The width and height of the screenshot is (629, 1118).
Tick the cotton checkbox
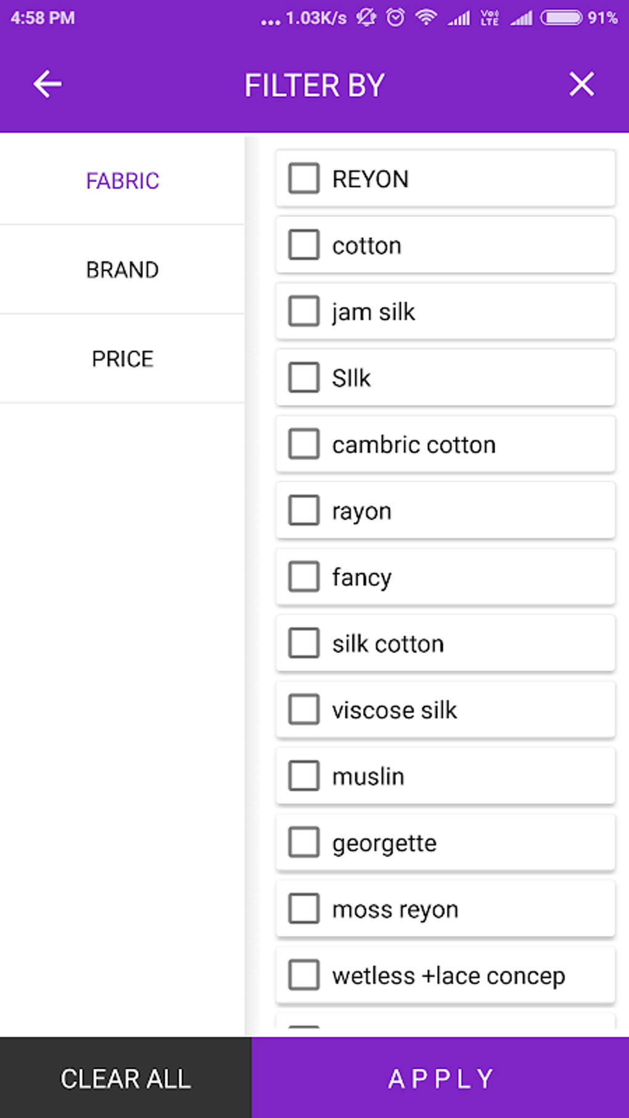click(x=304, y=245)
